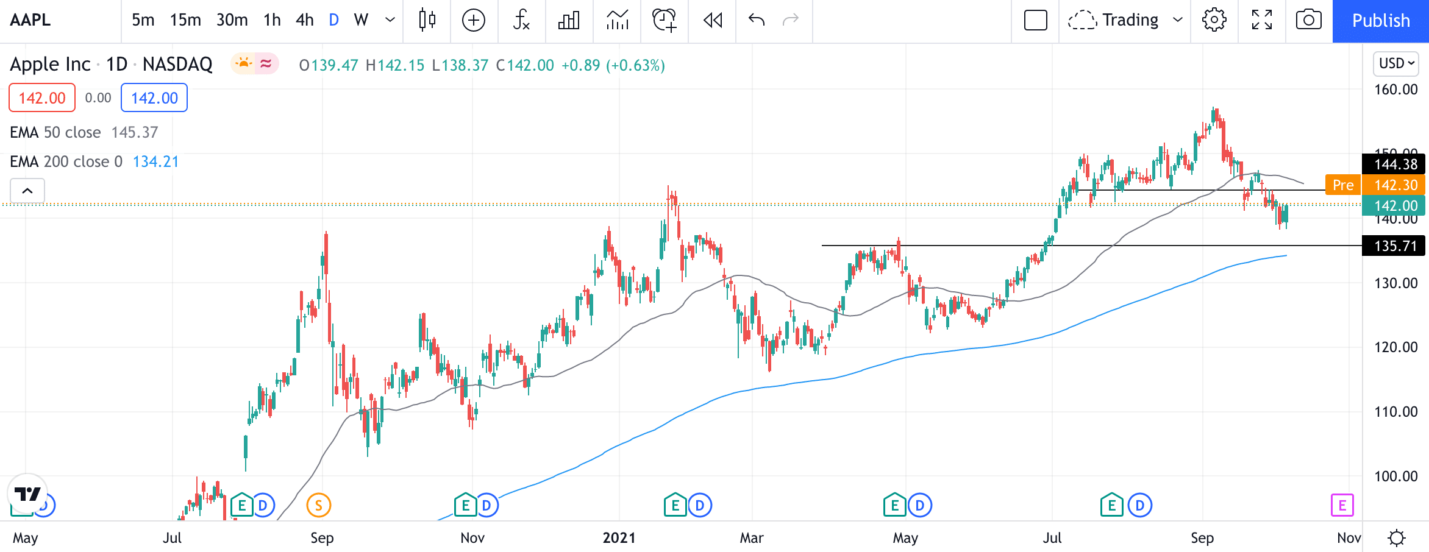Open candlestick chart style selector
Viewport: 1429px width, 552px height.
coord(427,20)
